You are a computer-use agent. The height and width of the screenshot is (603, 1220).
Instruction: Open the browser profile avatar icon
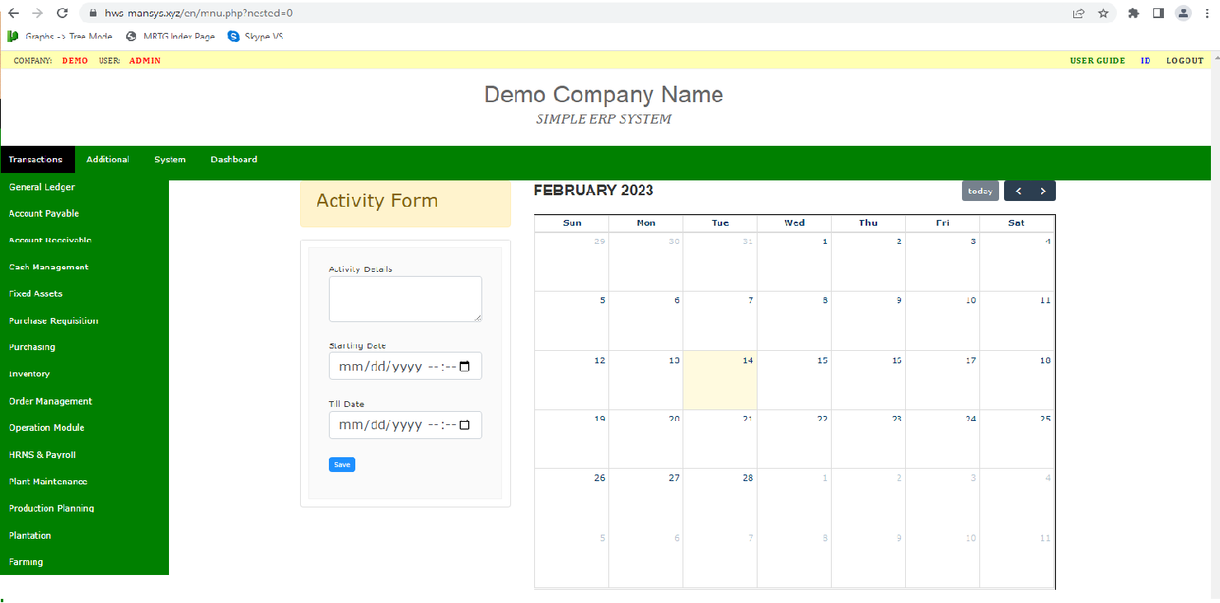pyautogui.click(x=1183, y=13)
